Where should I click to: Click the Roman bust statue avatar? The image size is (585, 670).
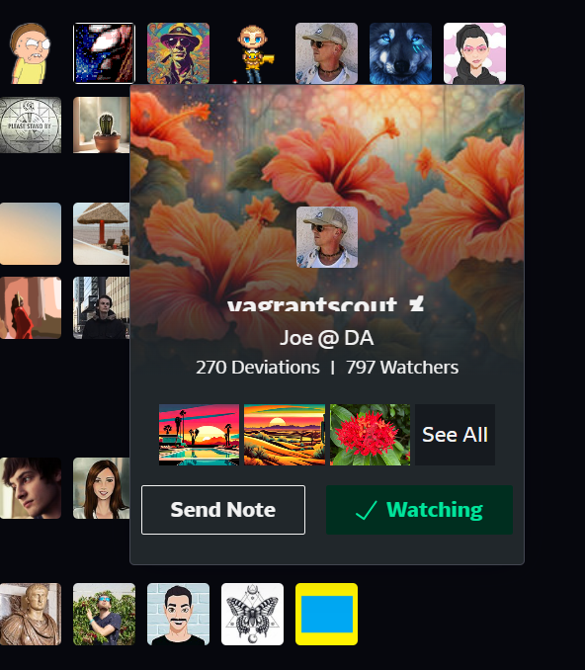click(x=31, y=614)
